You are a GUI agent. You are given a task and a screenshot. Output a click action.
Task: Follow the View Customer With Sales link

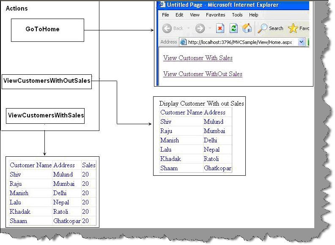(198, 58)
